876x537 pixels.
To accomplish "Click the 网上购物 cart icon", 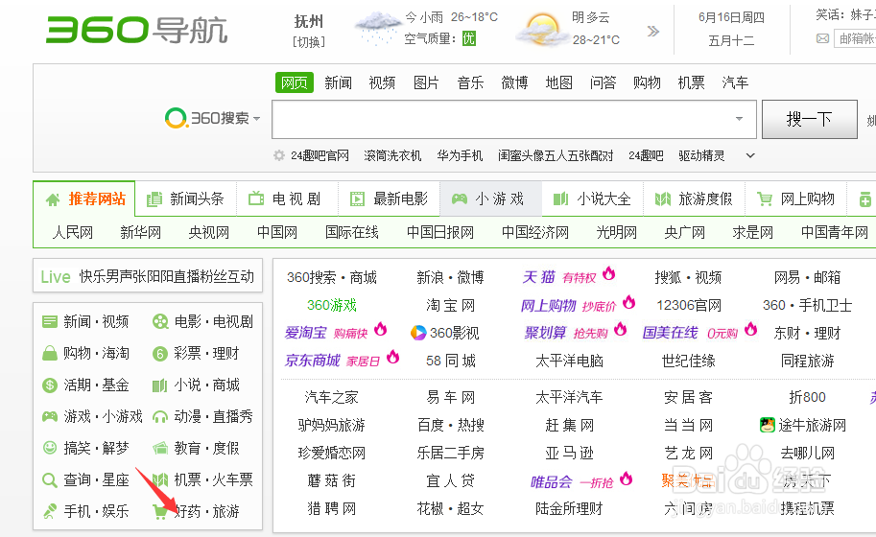I will click(x=765, y=198).
